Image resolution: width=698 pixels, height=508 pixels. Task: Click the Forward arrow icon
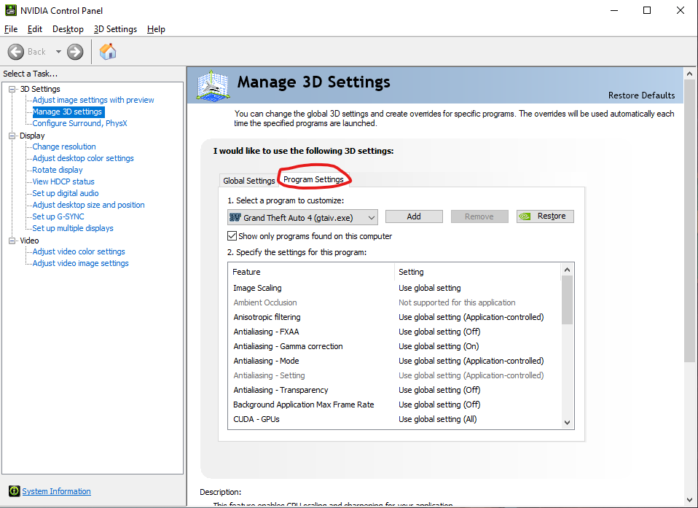pyautogui.click(x=75, y=52)
